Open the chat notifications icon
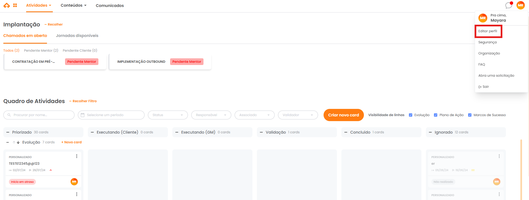Screen dimensions: 529x200 click(x=508, y=5)
